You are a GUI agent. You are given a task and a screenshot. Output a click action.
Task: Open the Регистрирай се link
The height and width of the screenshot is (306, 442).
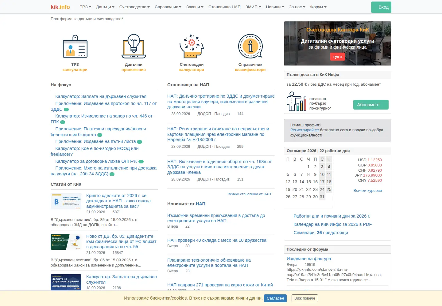[304, 130]
